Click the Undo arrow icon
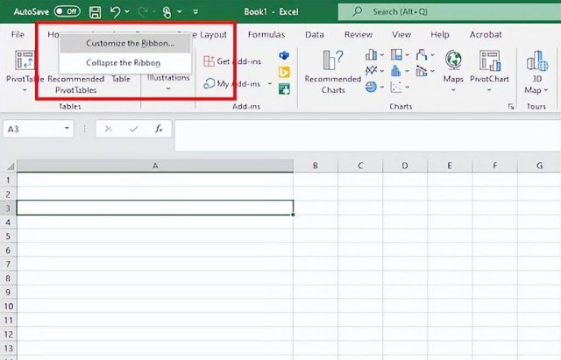 pos(115,11)
